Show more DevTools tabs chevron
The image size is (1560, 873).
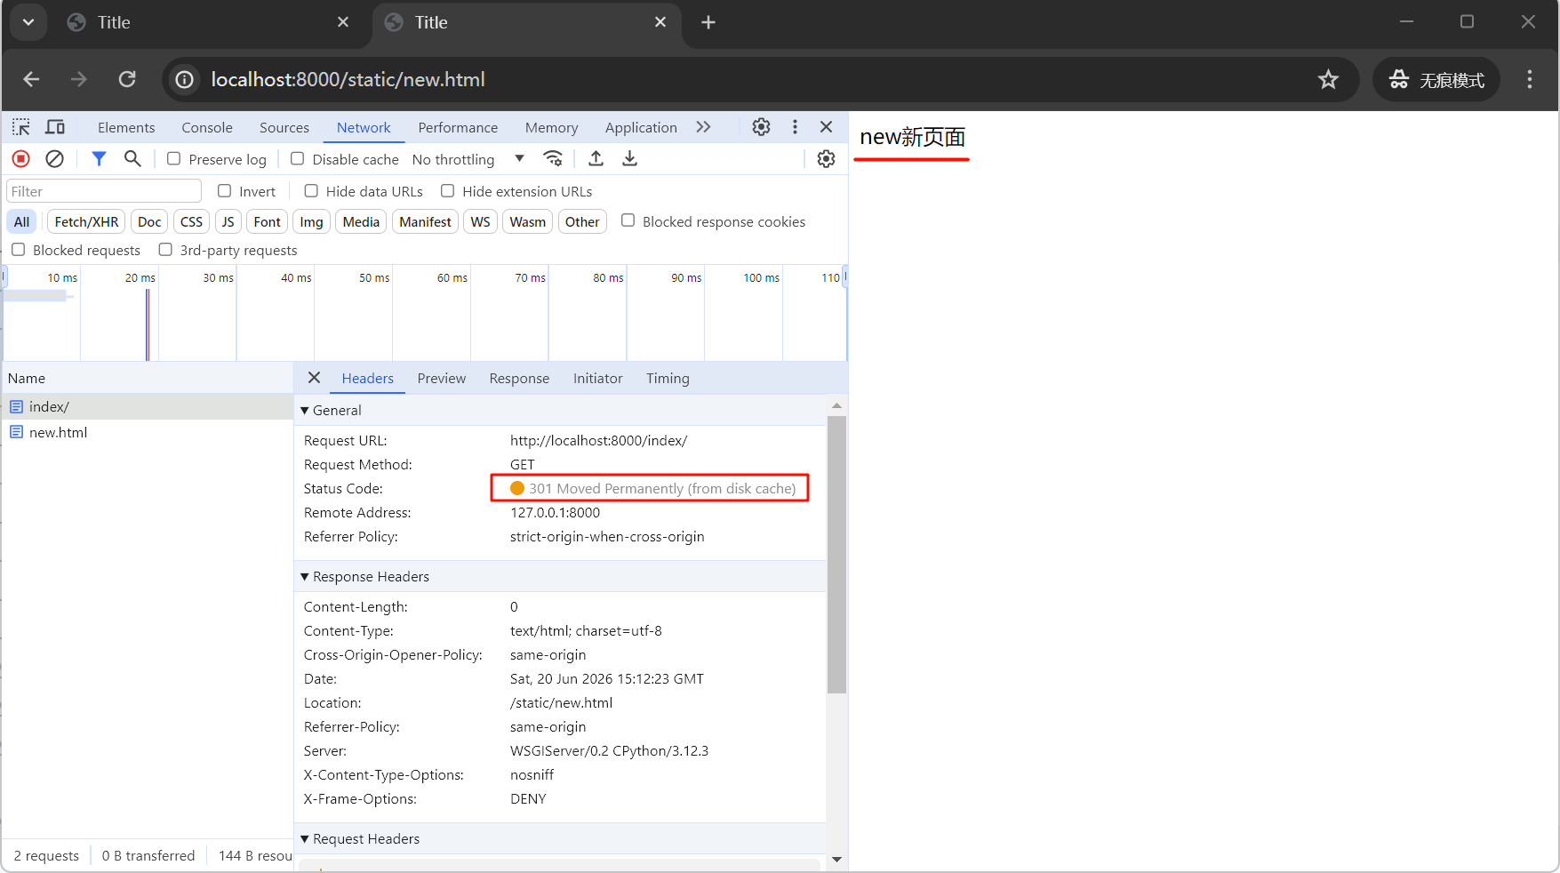pyautogui.click(x=703, y=127)
